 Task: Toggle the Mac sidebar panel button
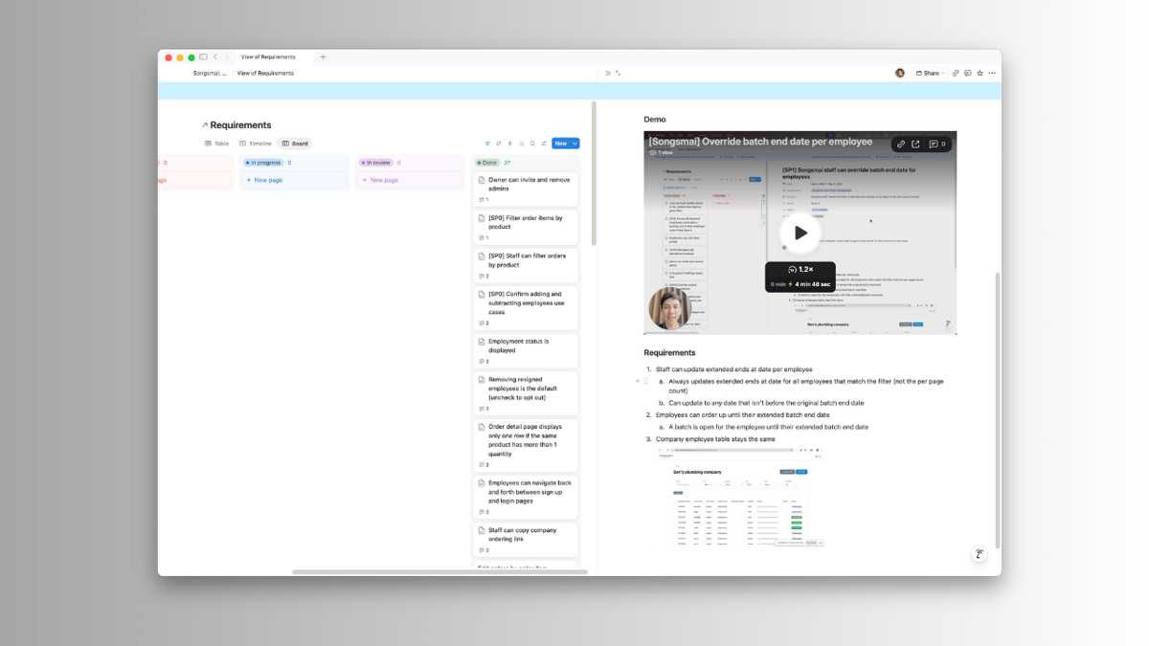pyautogui.click(x=203, y=57)
